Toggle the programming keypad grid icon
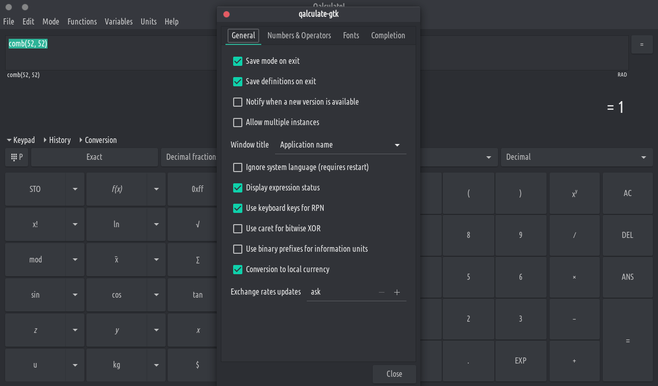The height and width of the screenshot is (386, 658). click(17, 157)
